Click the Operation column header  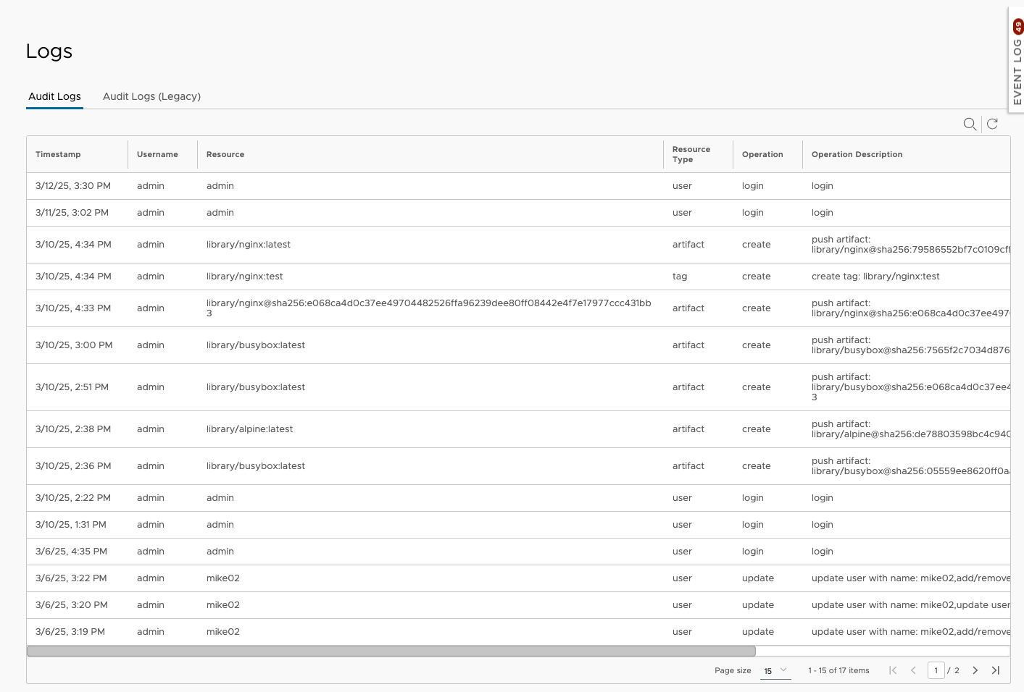[762, 154]
